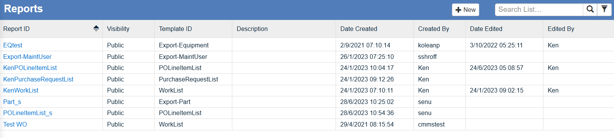The height and width of the screenshot is (138, 614).
Task: Sort by Date Edited column header
Action: [486, 29]
